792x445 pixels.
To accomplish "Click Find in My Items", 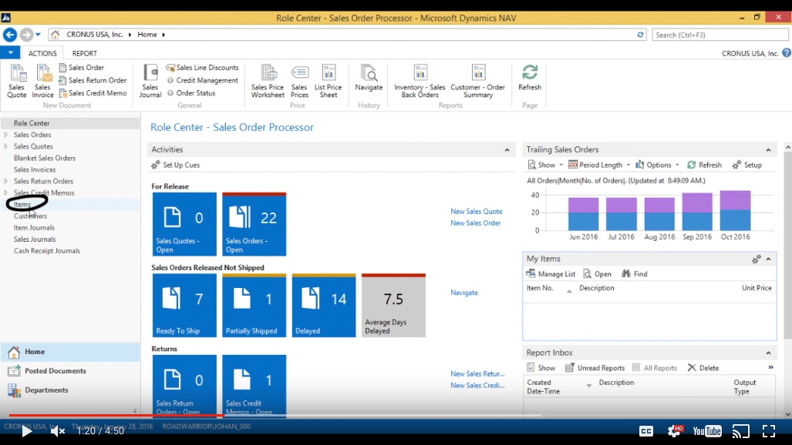I will tap(635, 274).
